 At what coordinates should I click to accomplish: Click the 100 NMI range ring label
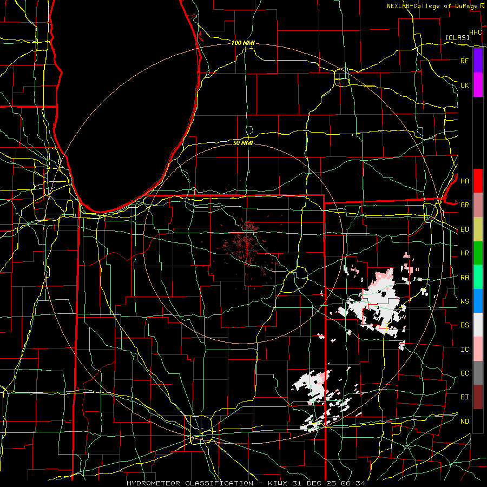(243, 43)
